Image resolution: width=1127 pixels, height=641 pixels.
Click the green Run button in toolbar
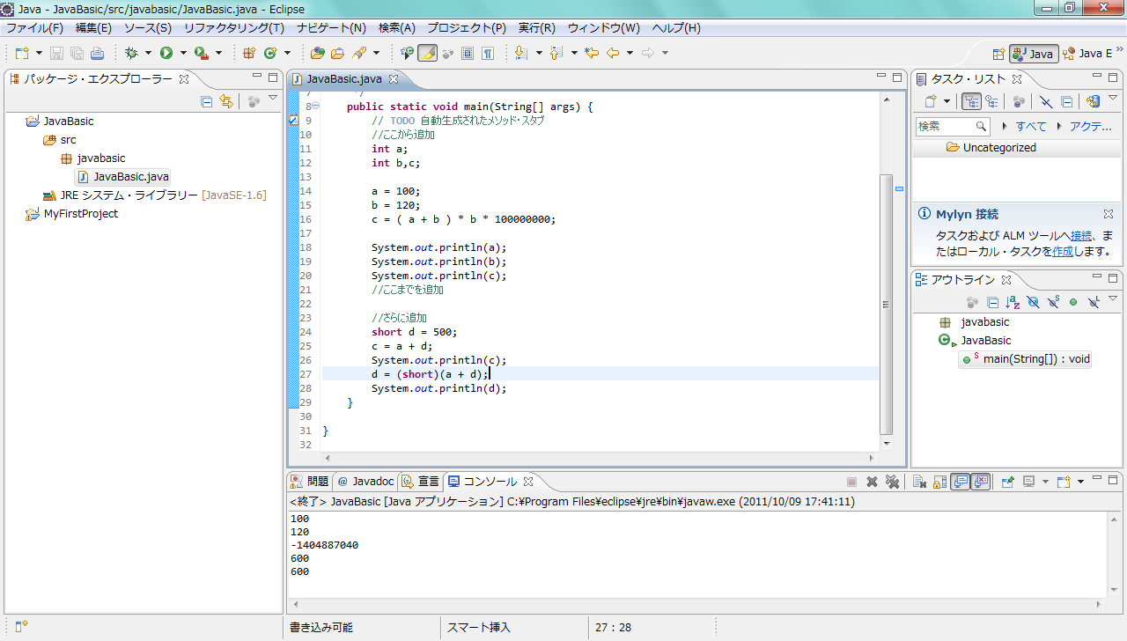(x=166, y=54)
